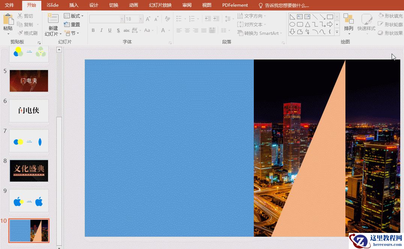Open the font color (A) dropdown arrow
Screen dimensions: 404x249
point(169,30)
